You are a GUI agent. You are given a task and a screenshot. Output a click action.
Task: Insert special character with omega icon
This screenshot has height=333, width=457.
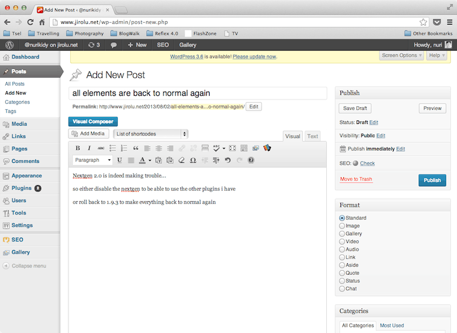point(193,161)
